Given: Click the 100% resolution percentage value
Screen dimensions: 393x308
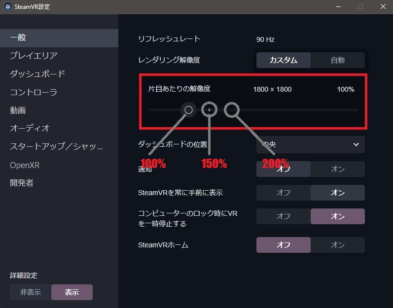Looking at the screenshot, I should (x=346, y=89).
